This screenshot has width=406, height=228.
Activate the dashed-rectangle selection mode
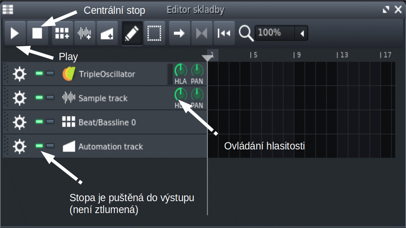(x=154, y=33)
